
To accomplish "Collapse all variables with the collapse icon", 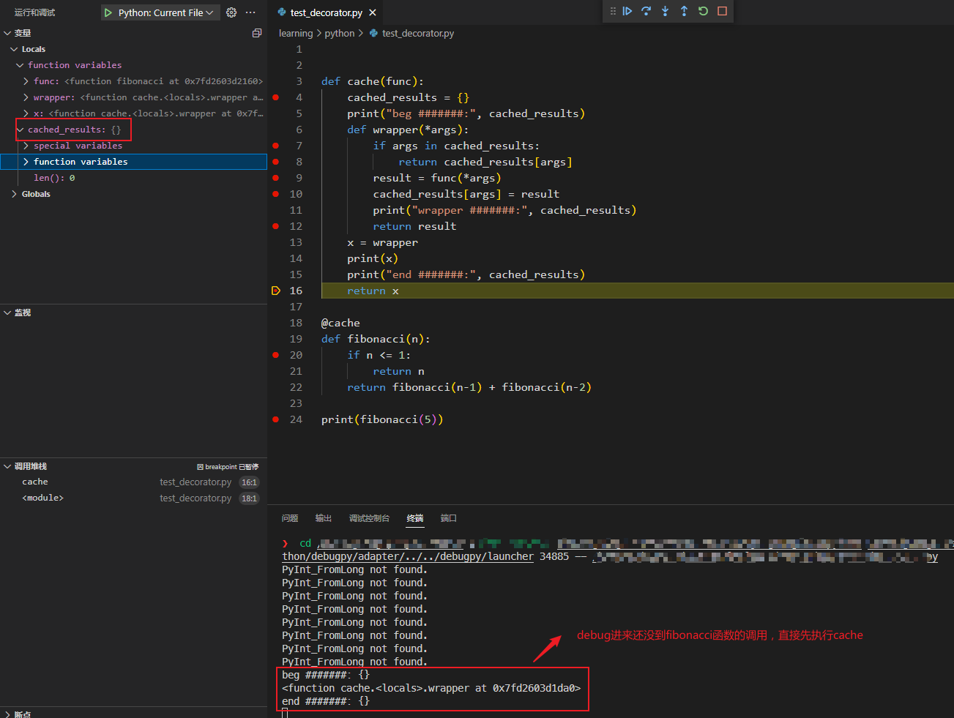I will click(257, 33).
